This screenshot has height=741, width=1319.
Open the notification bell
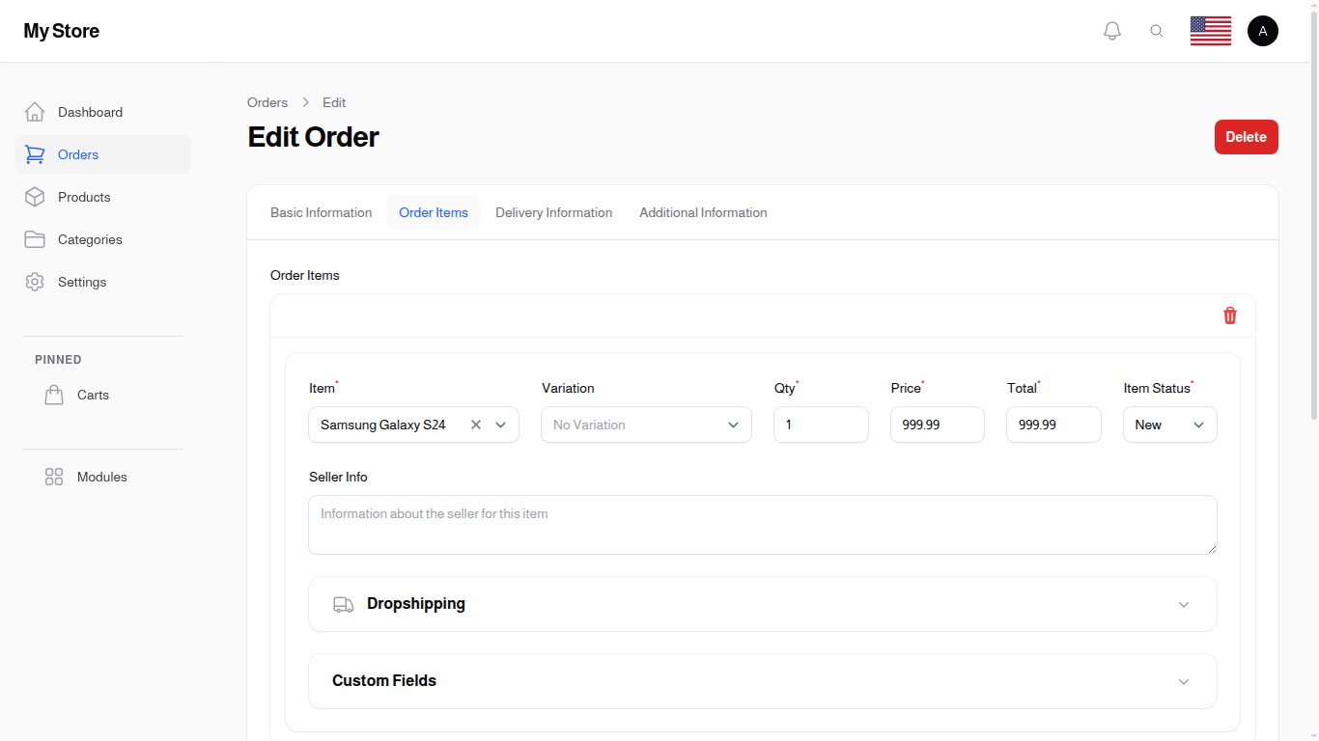tap(1111, 30)
